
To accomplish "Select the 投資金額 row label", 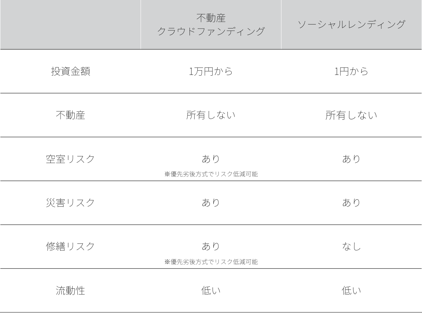I will 70,71.
